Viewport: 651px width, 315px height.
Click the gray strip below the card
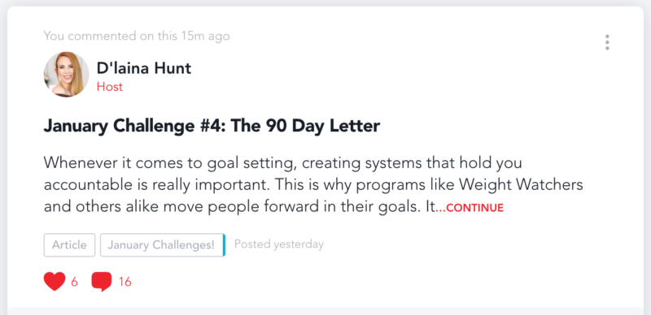pyautogui.click(x=325, y=311)
